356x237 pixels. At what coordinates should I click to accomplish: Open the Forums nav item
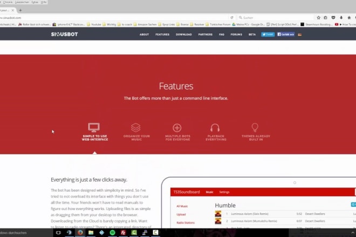click(x=236, y=34)
